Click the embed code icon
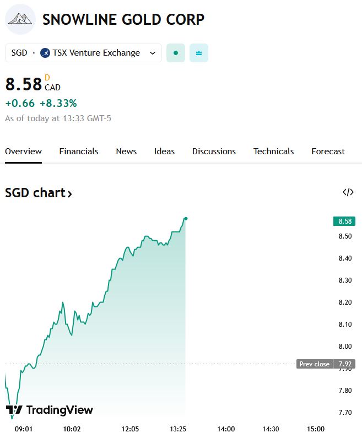Screen dimensions: 362x438 point(348,192)
